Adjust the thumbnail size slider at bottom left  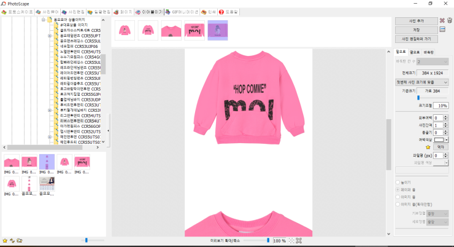click(87, 240)
